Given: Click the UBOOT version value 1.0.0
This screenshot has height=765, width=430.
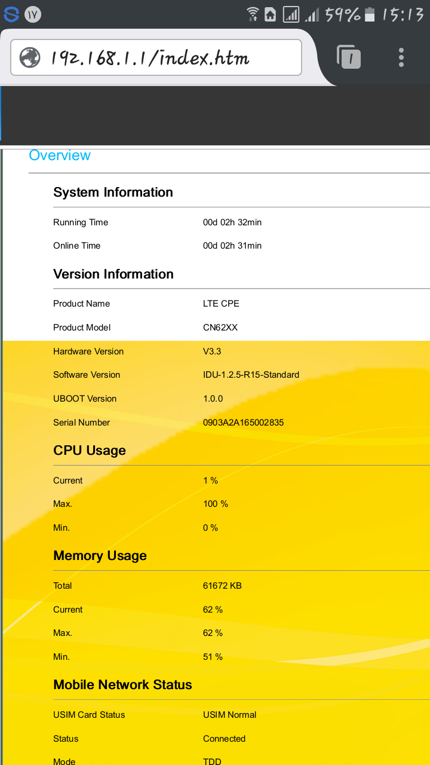Looking at the screenshot, I should 213,399.
